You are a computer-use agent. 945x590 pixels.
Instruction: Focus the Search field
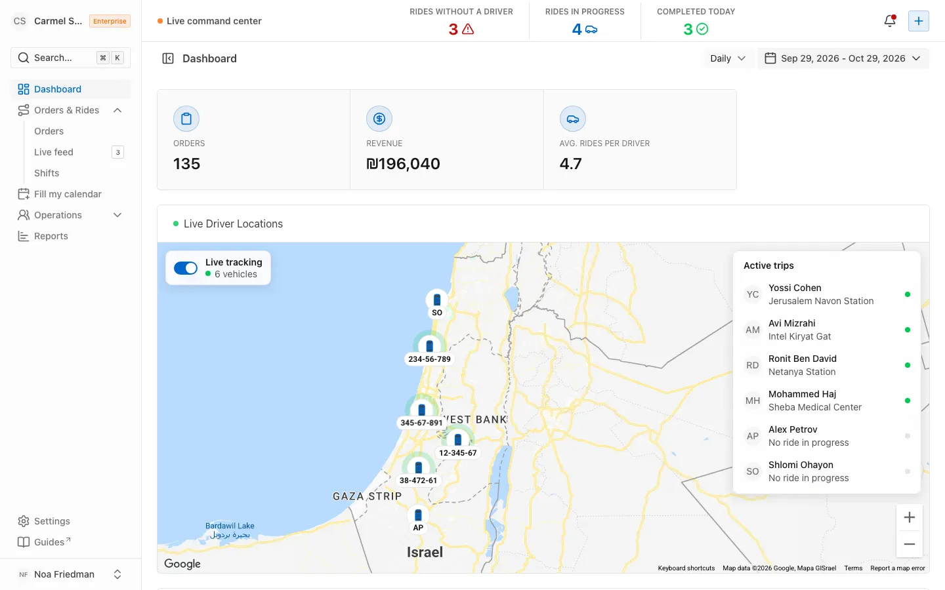click(71, 58)
